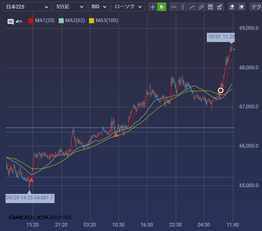Viewport: 262px width, 231px height.
Task: Activate the green arrow pointer tool
Action: (162, 7)
